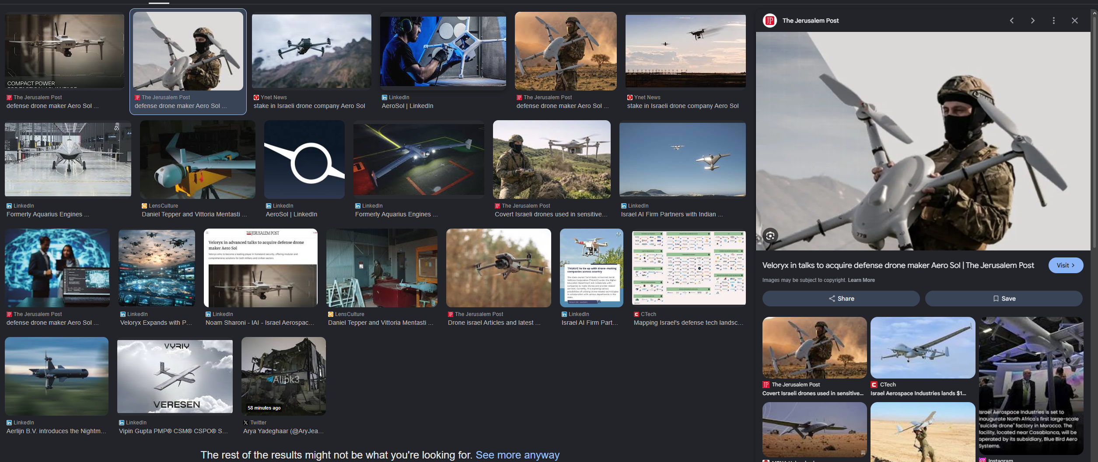
Task: Open the Learn More copyright link
Action: [x=861, y=280]
